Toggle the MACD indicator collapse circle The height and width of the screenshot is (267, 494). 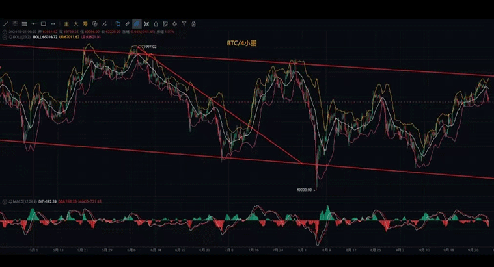(x=3, y=202)
